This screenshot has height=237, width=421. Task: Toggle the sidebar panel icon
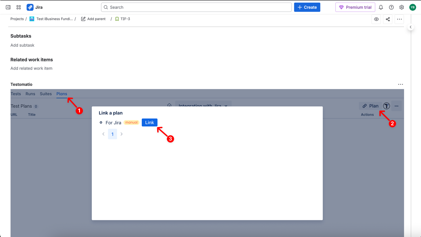8,7
